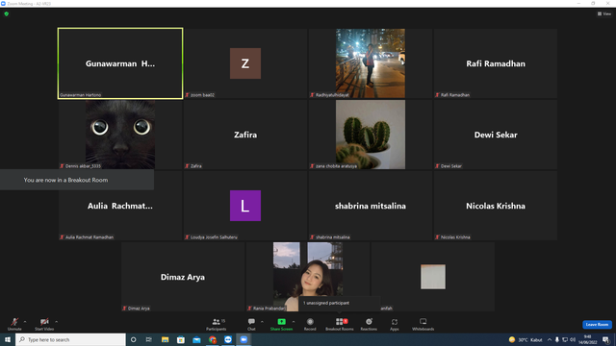Open Mail app from taskbar
This screenshot has height=346, width=616.
196,339
